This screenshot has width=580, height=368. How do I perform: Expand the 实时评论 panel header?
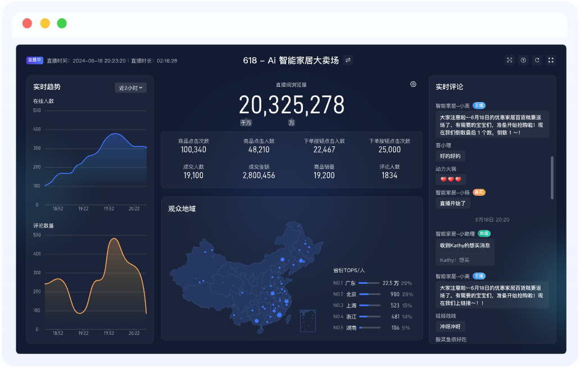tap(449, 87)
